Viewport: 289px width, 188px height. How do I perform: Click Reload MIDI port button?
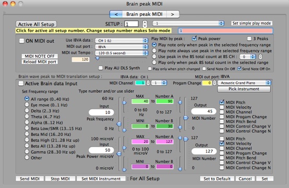point(40,62)
